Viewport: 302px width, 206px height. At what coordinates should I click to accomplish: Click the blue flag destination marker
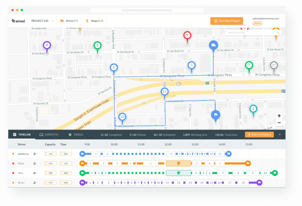pyautogui.click(x=216, y=115)
